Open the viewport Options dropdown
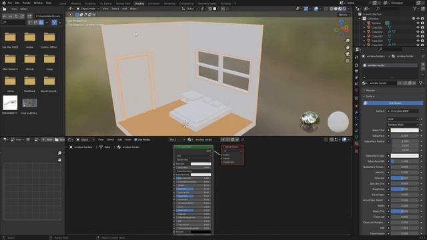The image size is (427, 240). click(x=344, y=15)
